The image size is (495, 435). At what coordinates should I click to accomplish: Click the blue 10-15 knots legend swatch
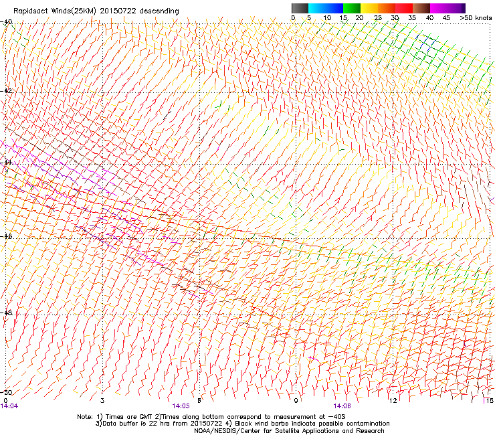pos(334,8)
